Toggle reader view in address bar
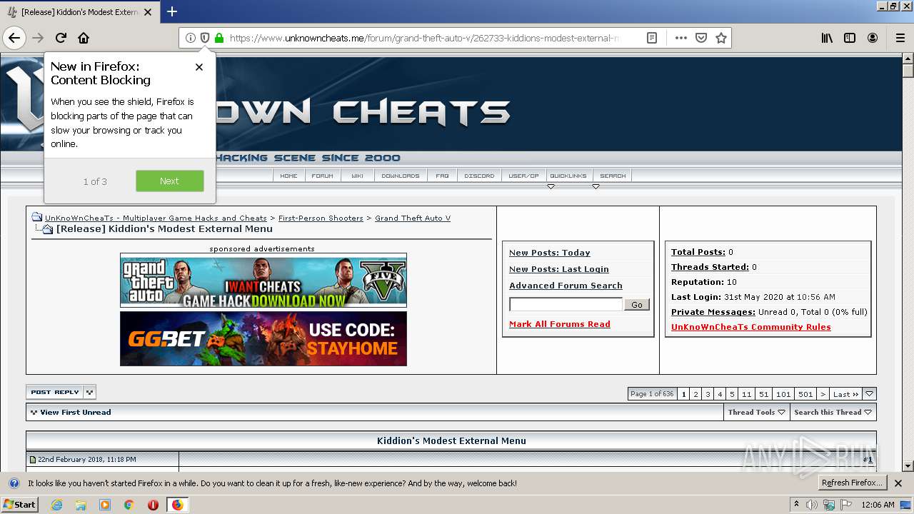This screenshot has height=514, width=914. click(652, 38)
